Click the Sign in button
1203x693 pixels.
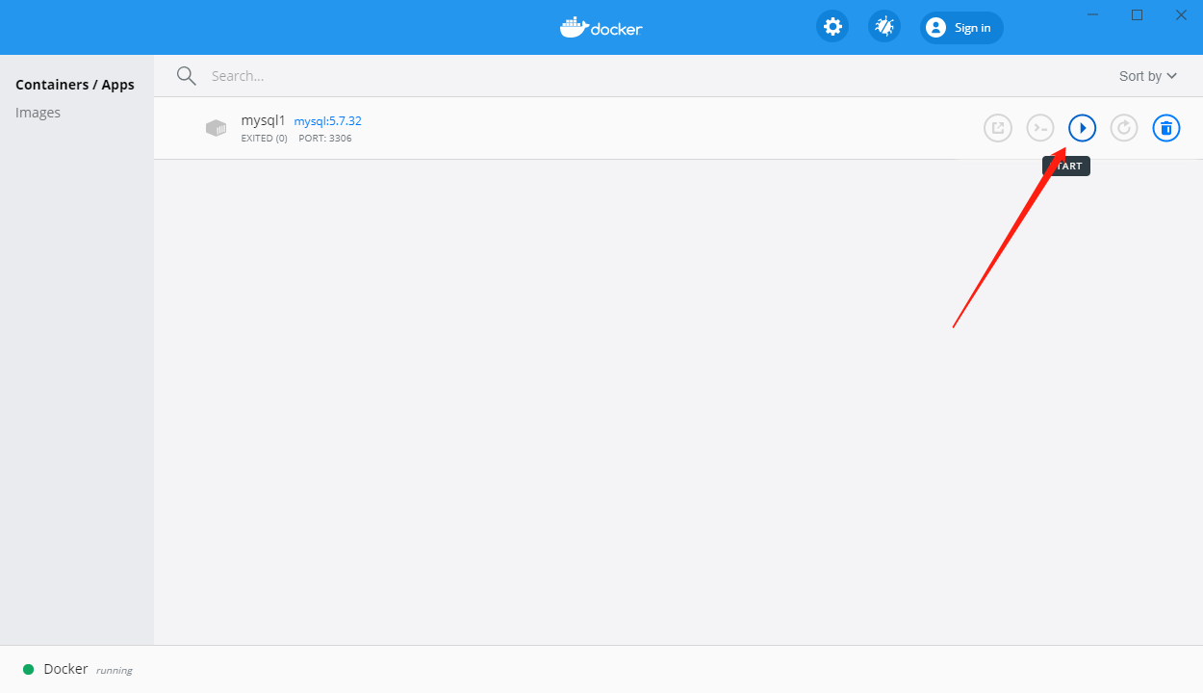(x=961, y=28)
